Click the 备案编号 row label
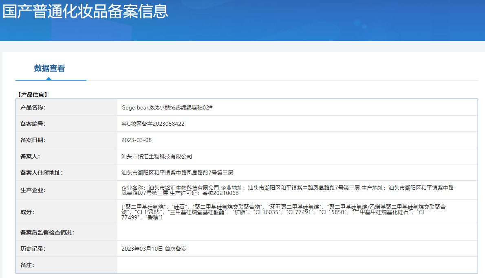Image resolution: width=485 pixels, height=278 pixels. click(34, 123)
